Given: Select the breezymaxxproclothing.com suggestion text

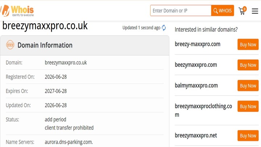Looking at the screenshot, I should (x=203, y=110).
